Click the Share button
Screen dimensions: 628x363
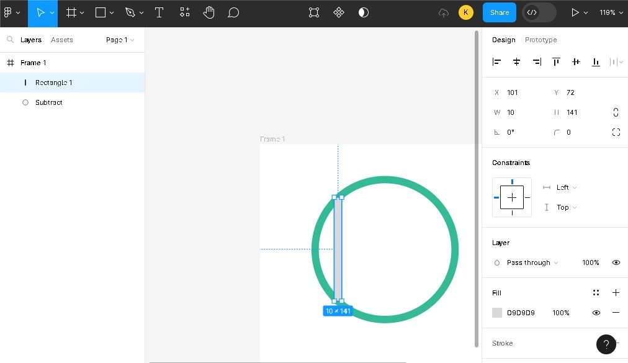pos(499,12)
